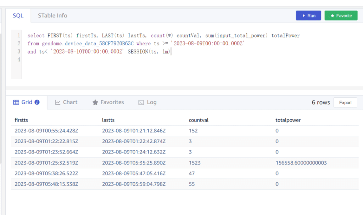The height and width of the screenshot is (215, 363).
Task: Click the Chart line graph icon
Action: coord(58,102)
